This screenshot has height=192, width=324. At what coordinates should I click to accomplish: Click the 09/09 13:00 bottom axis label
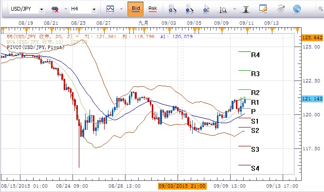pyautogui.click(x=230, y=186)
